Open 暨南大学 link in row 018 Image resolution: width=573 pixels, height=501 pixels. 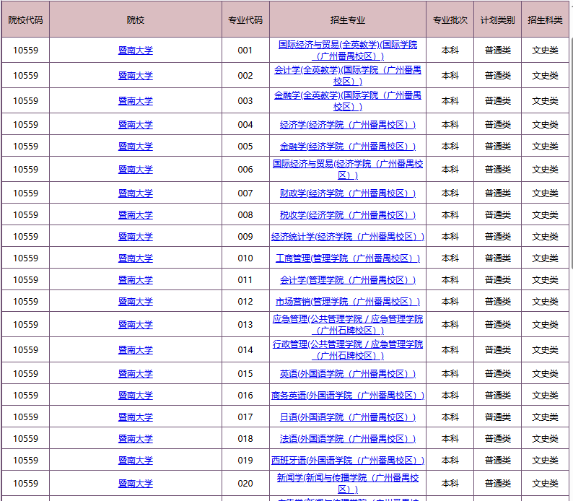135,438
